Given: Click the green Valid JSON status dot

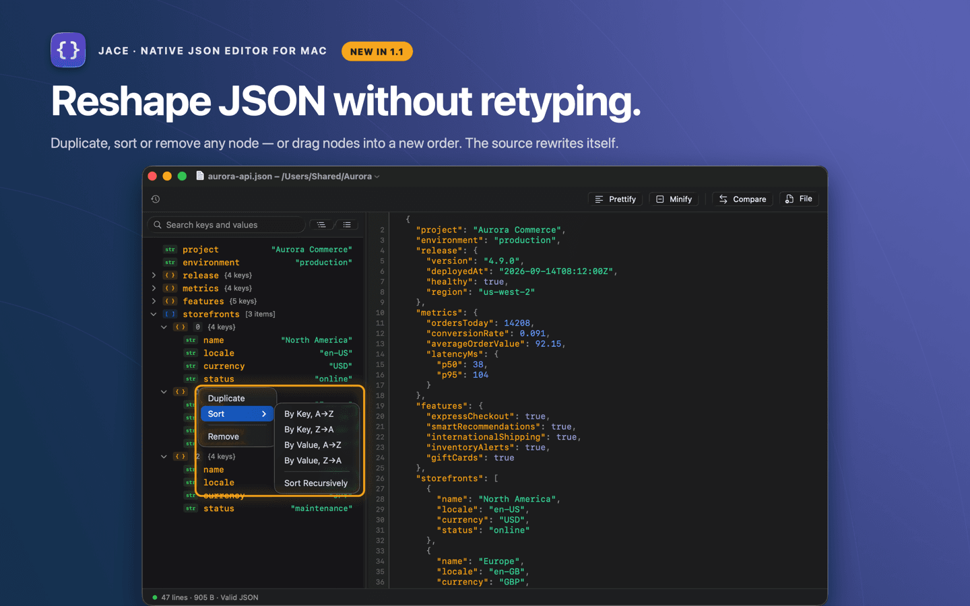Looking at the screenshot, I should tap(155, 597).
